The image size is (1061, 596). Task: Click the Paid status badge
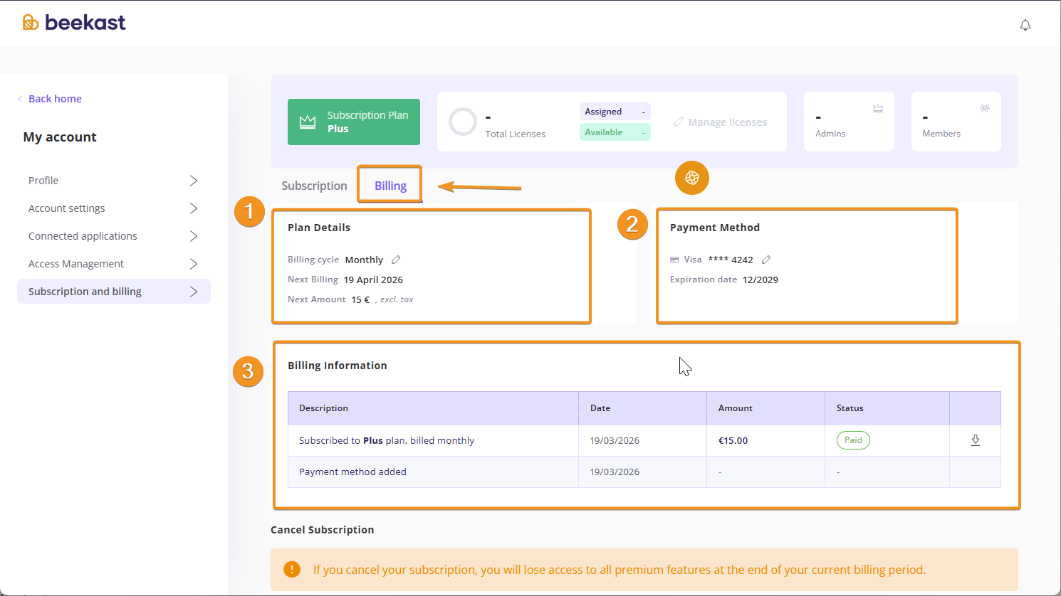pos(853,440)
